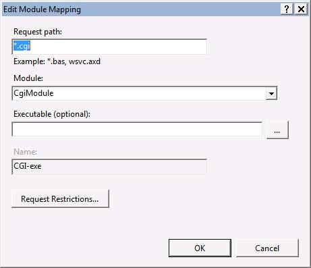
Task: Click the CGI-exe Name field
Action: coord(109,167)
